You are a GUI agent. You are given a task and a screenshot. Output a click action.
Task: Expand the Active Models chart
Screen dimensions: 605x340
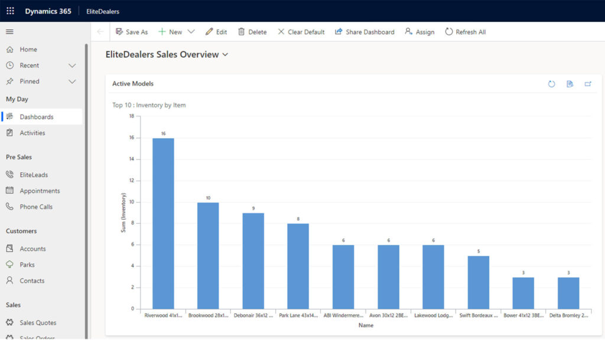(588, 84)
